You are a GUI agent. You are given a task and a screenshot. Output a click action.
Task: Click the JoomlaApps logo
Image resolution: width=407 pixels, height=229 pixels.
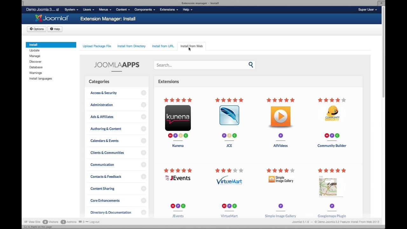click(x=117, y=65)
